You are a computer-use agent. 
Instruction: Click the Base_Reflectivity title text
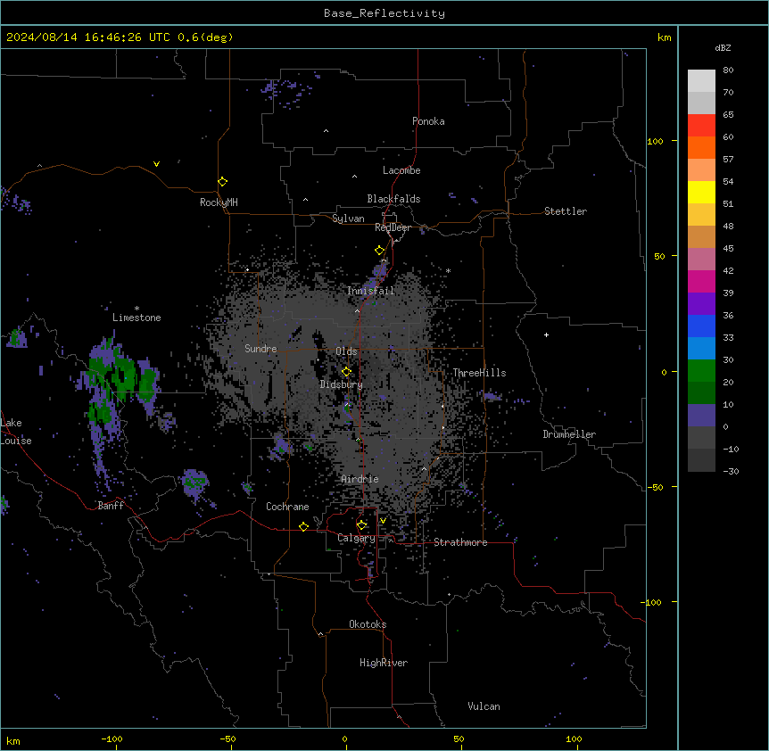point(384,13)
